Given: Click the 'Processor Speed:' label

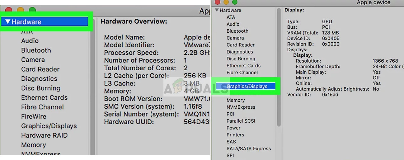Looking at the screenshot, I should [x=131, y=53].
